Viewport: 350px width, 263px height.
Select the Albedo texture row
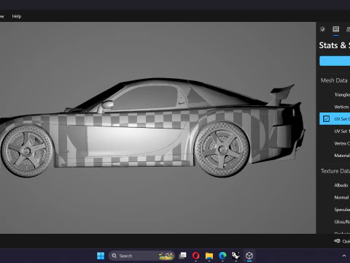(x=335, y=186)
